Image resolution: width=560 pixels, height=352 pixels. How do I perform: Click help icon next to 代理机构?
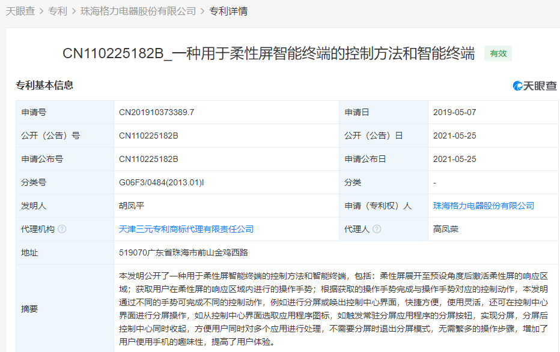[62, 229]
